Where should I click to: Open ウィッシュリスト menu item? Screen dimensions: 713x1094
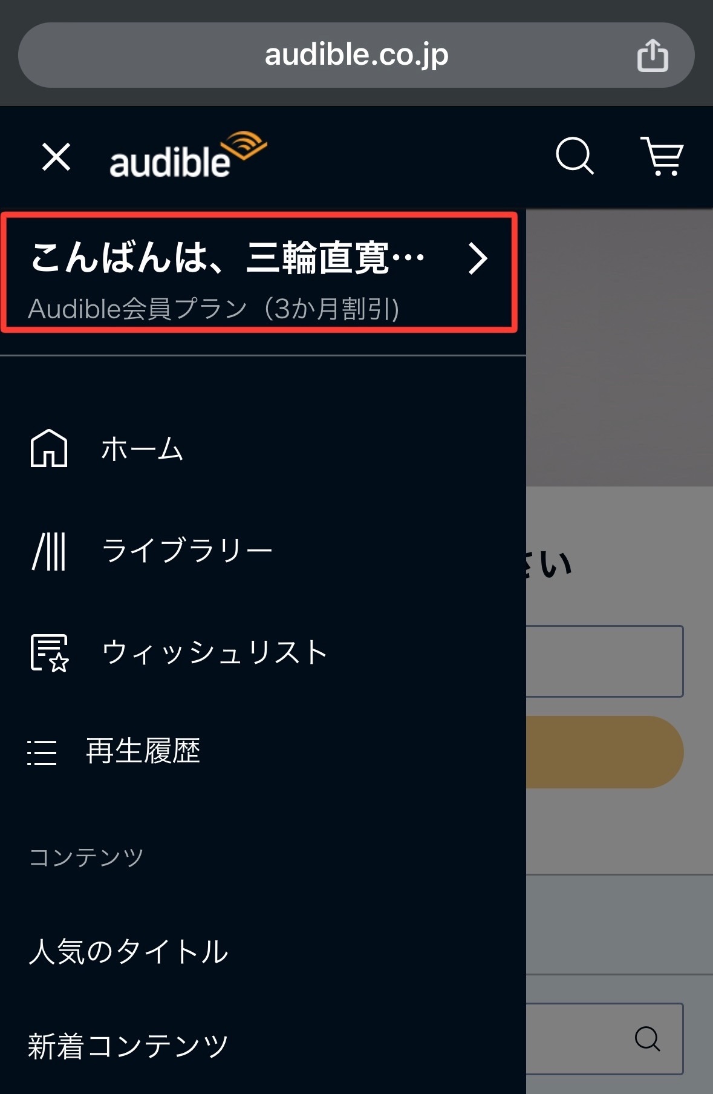point(215,653)
